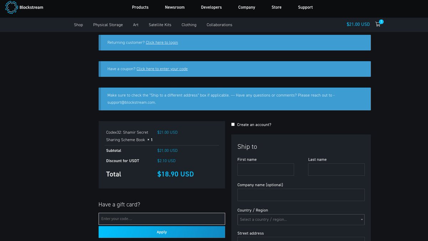Image resolution: width=428 pixels, height=241 pixels.
Task: Click the Ship to heading
Action: click(x=247, y=147)
